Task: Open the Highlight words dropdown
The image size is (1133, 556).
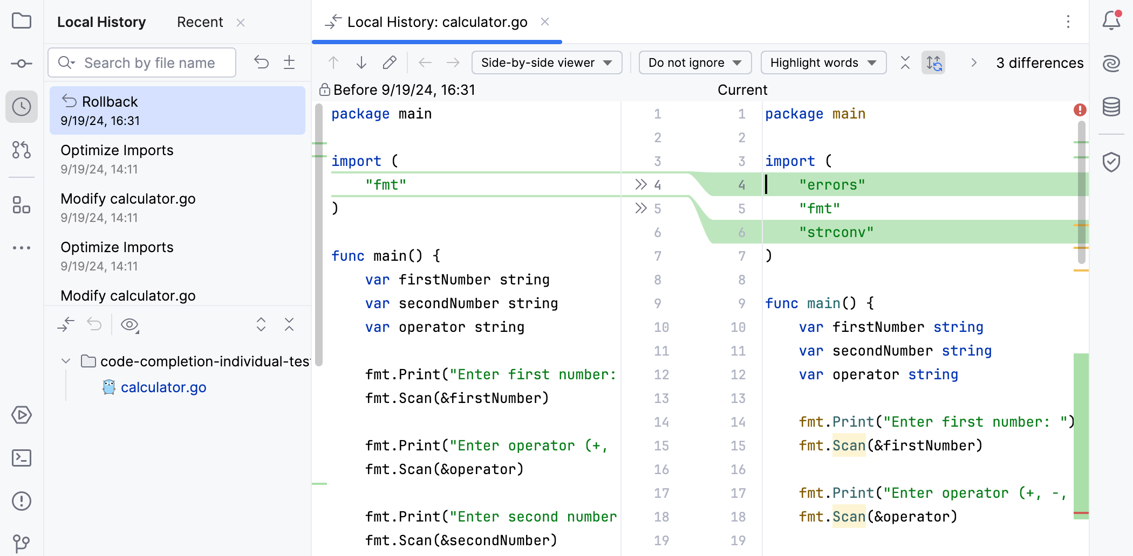Action: [x=823, y=63]
